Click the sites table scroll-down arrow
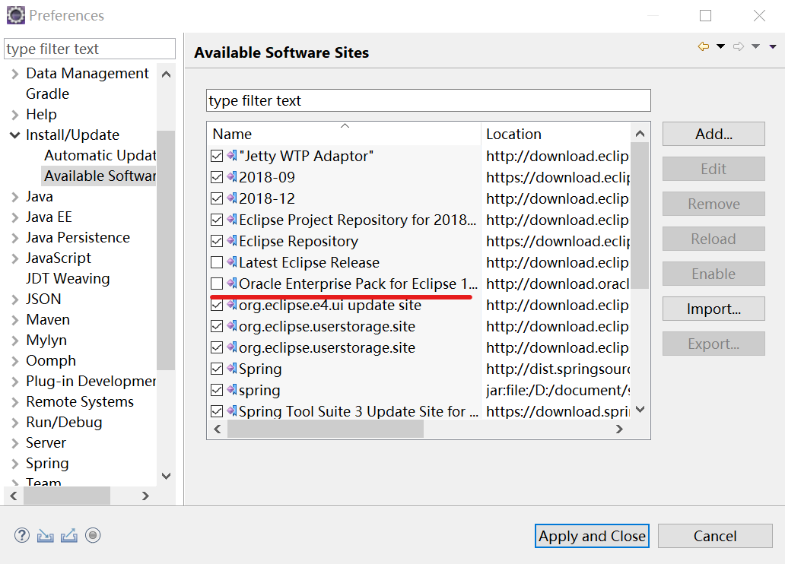Image resolution: width=785 pixels, height=564 pixels. 640,410
